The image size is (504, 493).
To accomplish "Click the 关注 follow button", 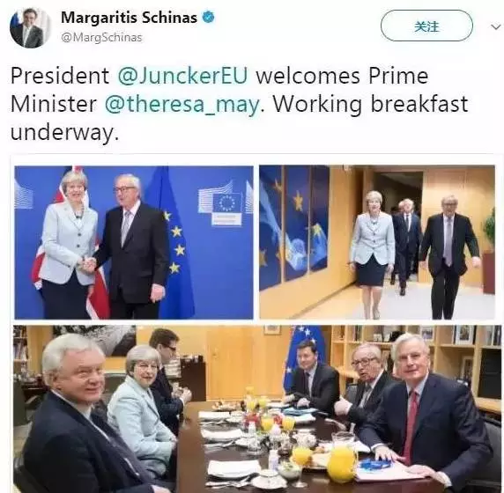I will pos(426,26).
